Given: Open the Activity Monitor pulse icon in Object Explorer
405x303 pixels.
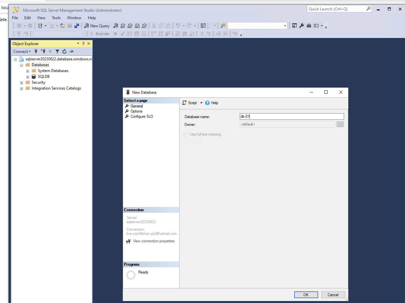Looking at the screenshot, I should point(72,51).
